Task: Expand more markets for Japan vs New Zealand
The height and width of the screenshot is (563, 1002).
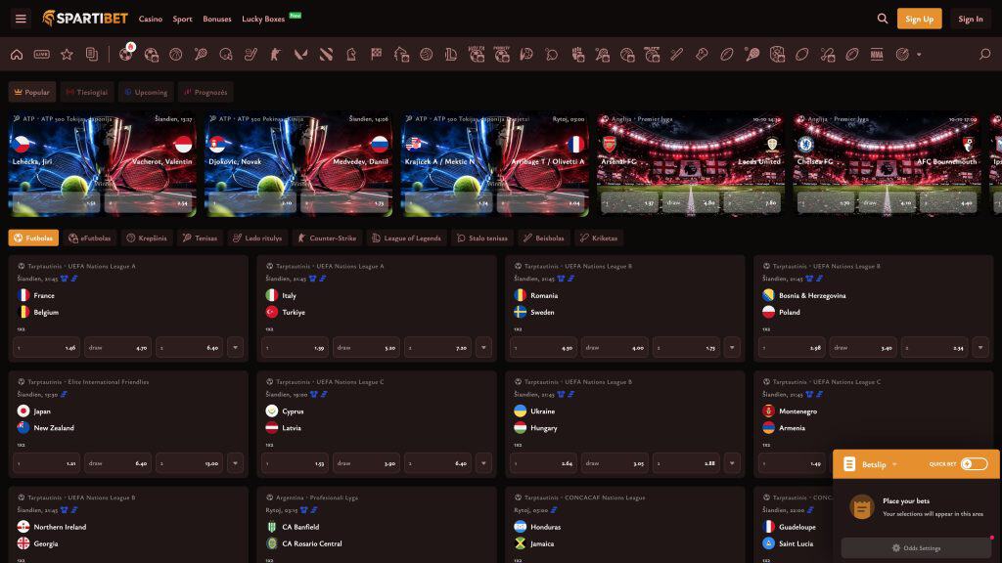Action: tap(235, 463)
